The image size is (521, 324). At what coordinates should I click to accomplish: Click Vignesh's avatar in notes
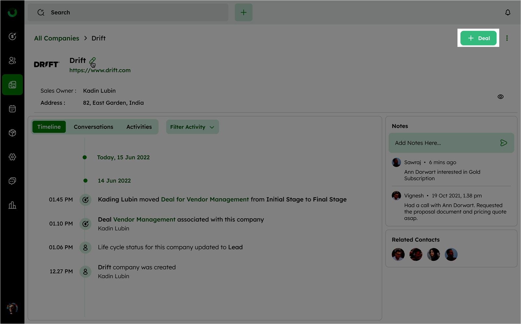click(x=396, y=196)
